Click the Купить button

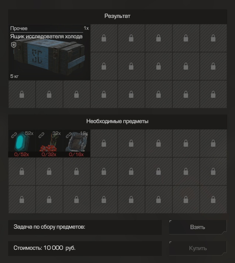click(x=198, y=248)
